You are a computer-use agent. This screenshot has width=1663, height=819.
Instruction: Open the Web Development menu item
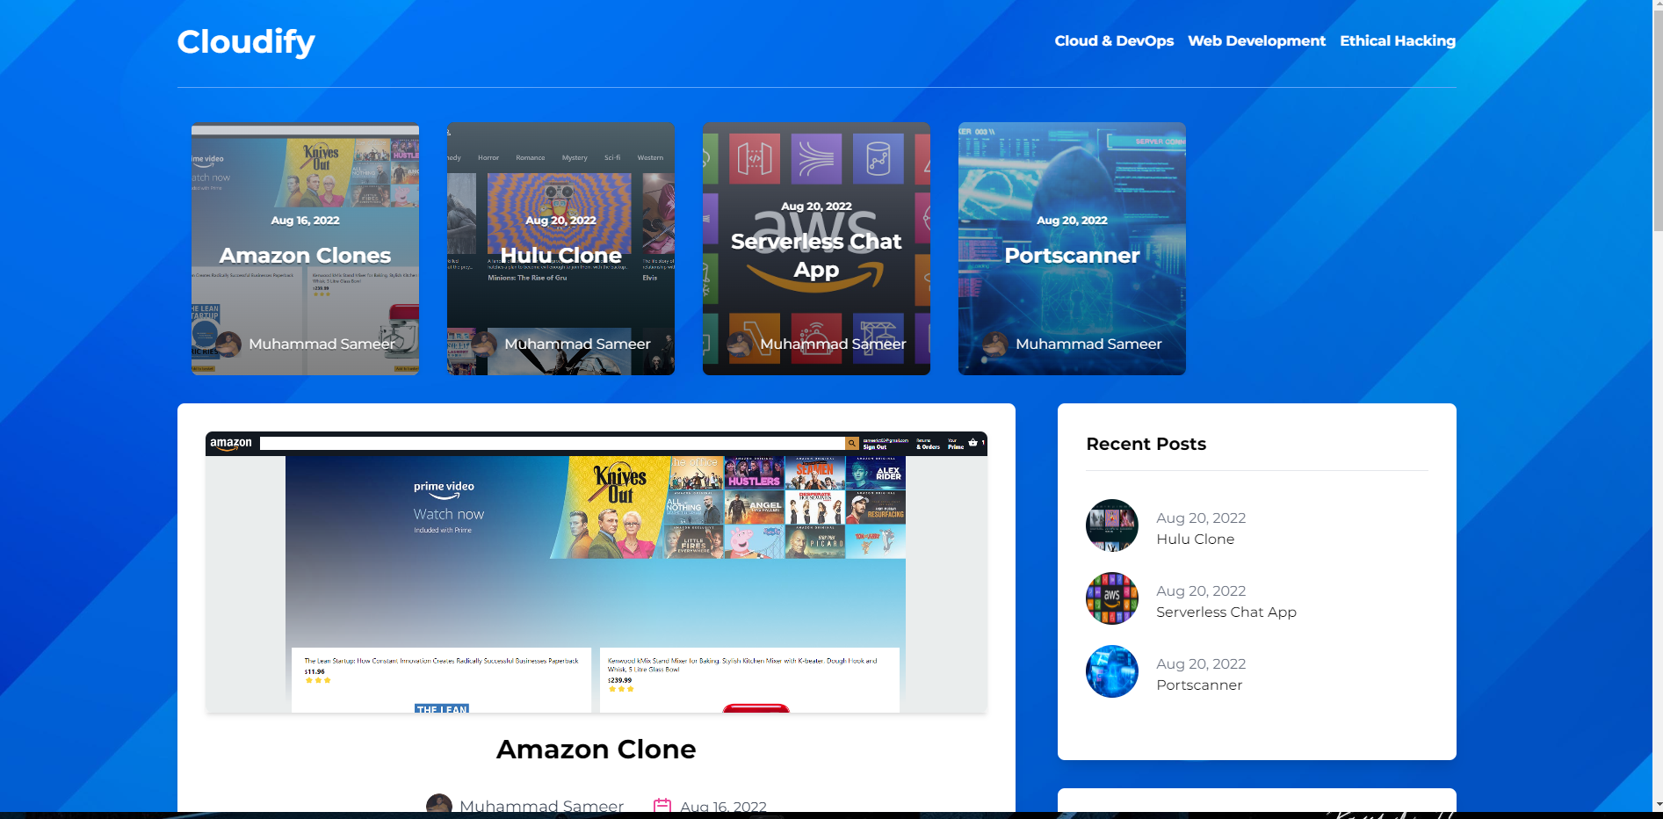[x=1256, y=40]
